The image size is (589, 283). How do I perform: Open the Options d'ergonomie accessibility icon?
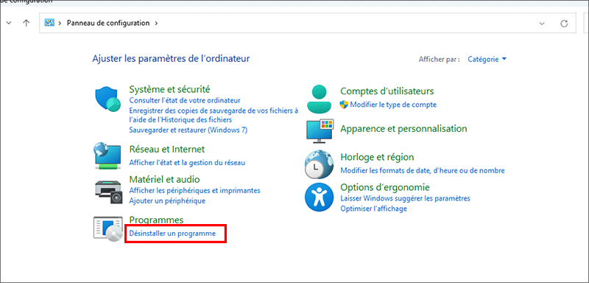click(x=319, y=198)
